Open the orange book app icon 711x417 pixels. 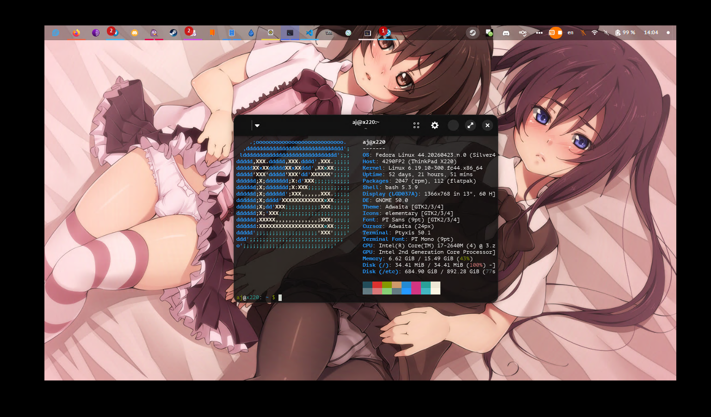click(212, 33)
